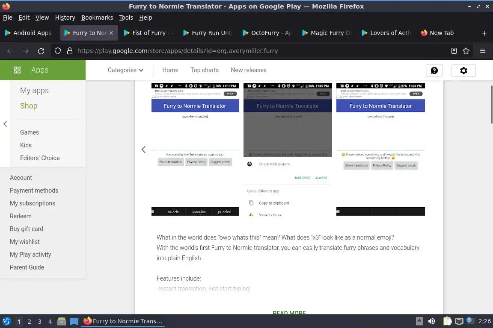The image size is (493, 328).
Task: Switch to the New Tab tab
Action: click(x=446, y=33)
